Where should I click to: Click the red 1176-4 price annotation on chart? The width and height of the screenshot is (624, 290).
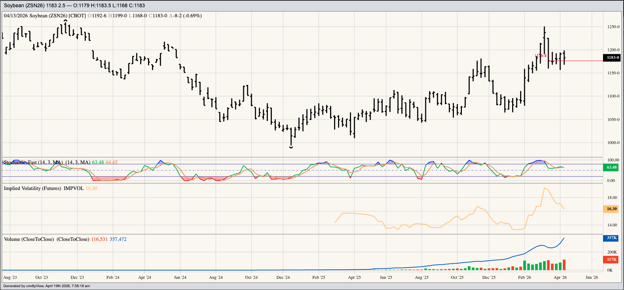[x=540, y=56]
